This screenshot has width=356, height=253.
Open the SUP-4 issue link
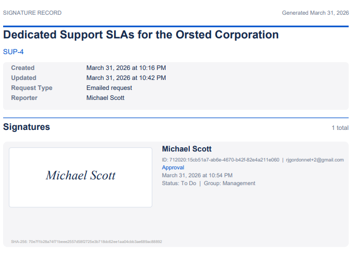point(13,52)
